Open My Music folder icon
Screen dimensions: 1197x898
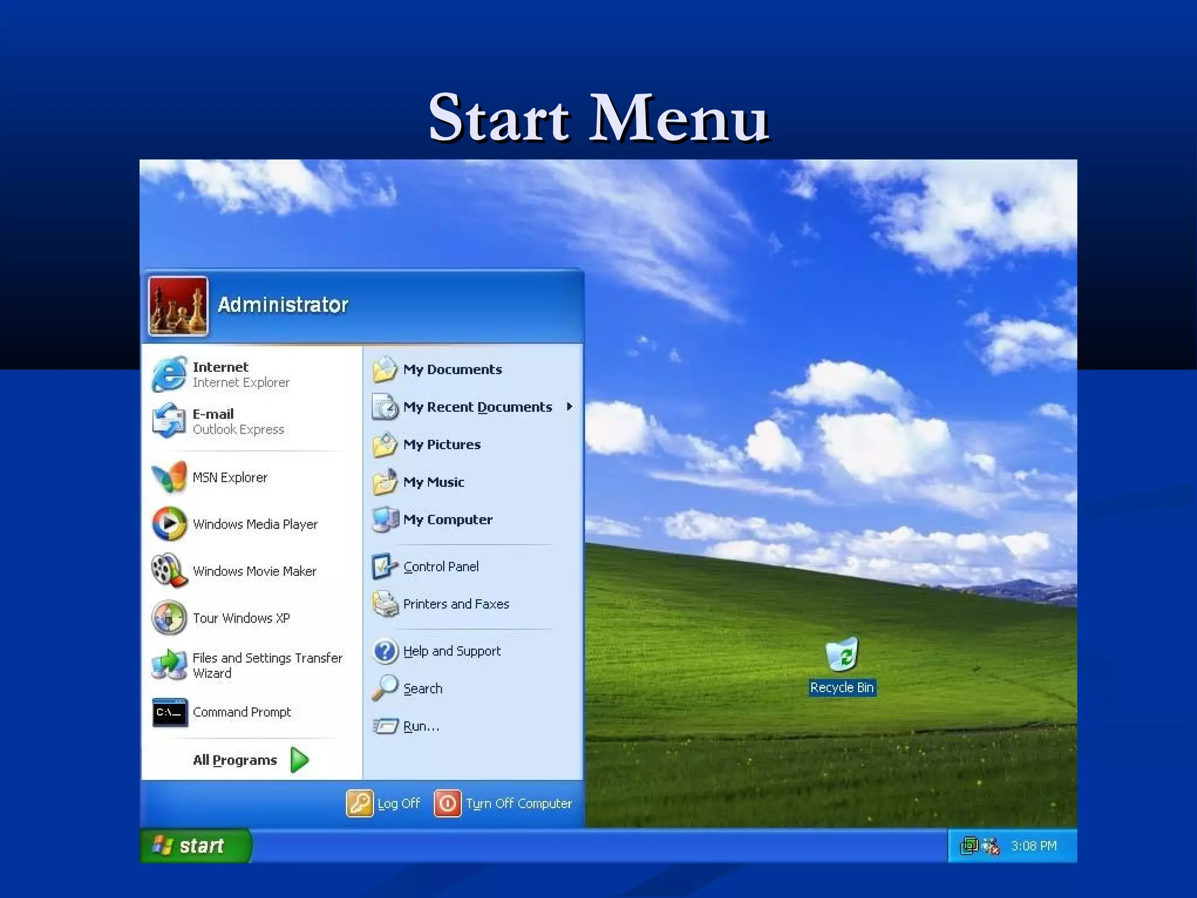coord(385,482)
